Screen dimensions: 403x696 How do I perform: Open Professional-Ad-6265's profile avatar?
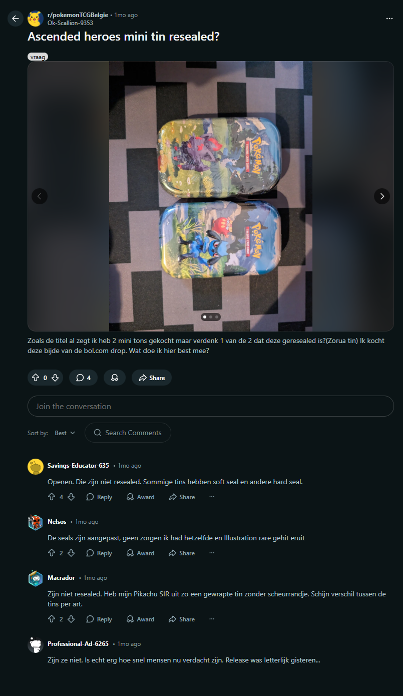point(35,645)
